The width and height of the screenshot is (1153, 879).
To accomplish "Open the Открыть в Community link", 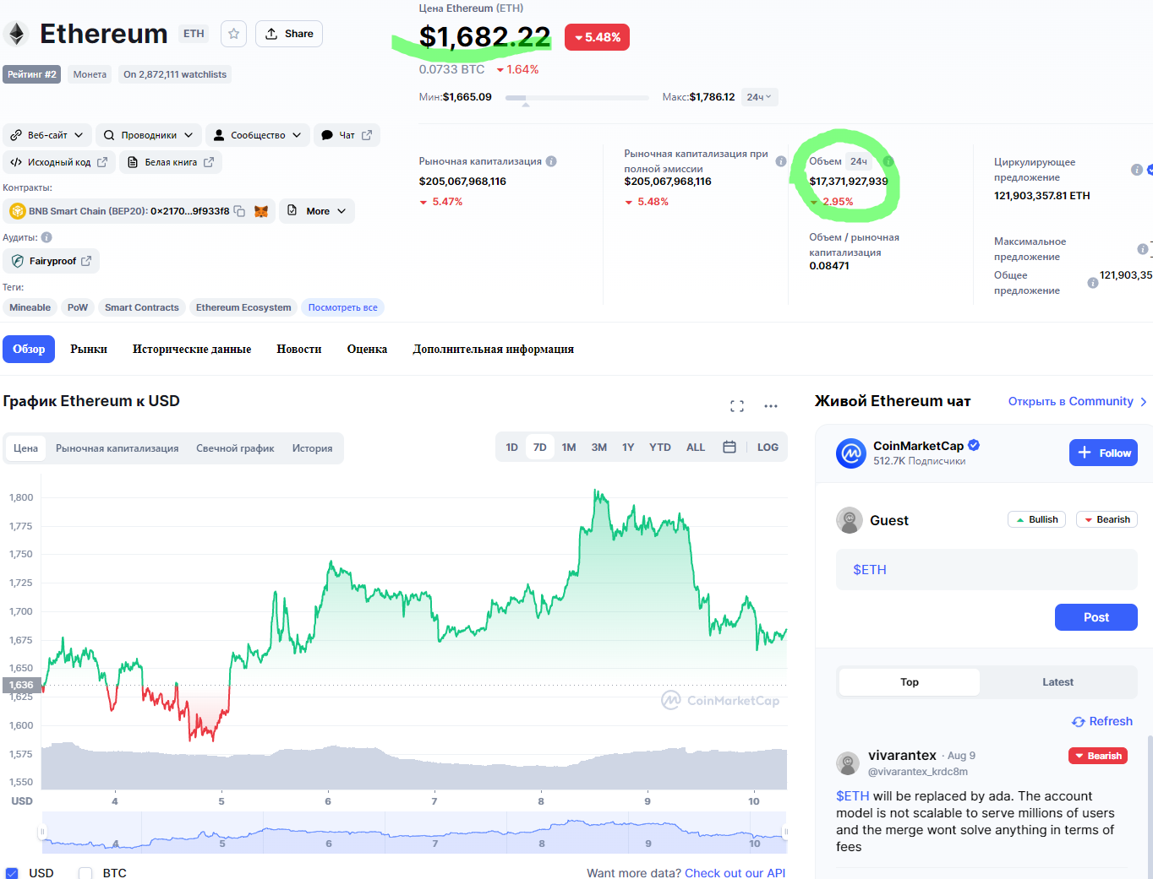I will pyautogui.click(x=1078, y=401).
